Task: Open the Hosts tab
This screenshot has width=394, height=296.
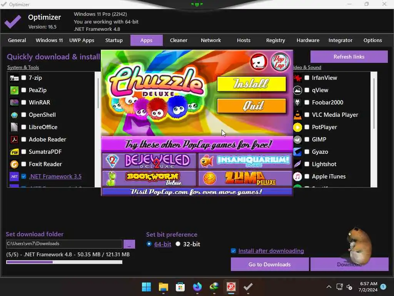Action: click(244, 40)
